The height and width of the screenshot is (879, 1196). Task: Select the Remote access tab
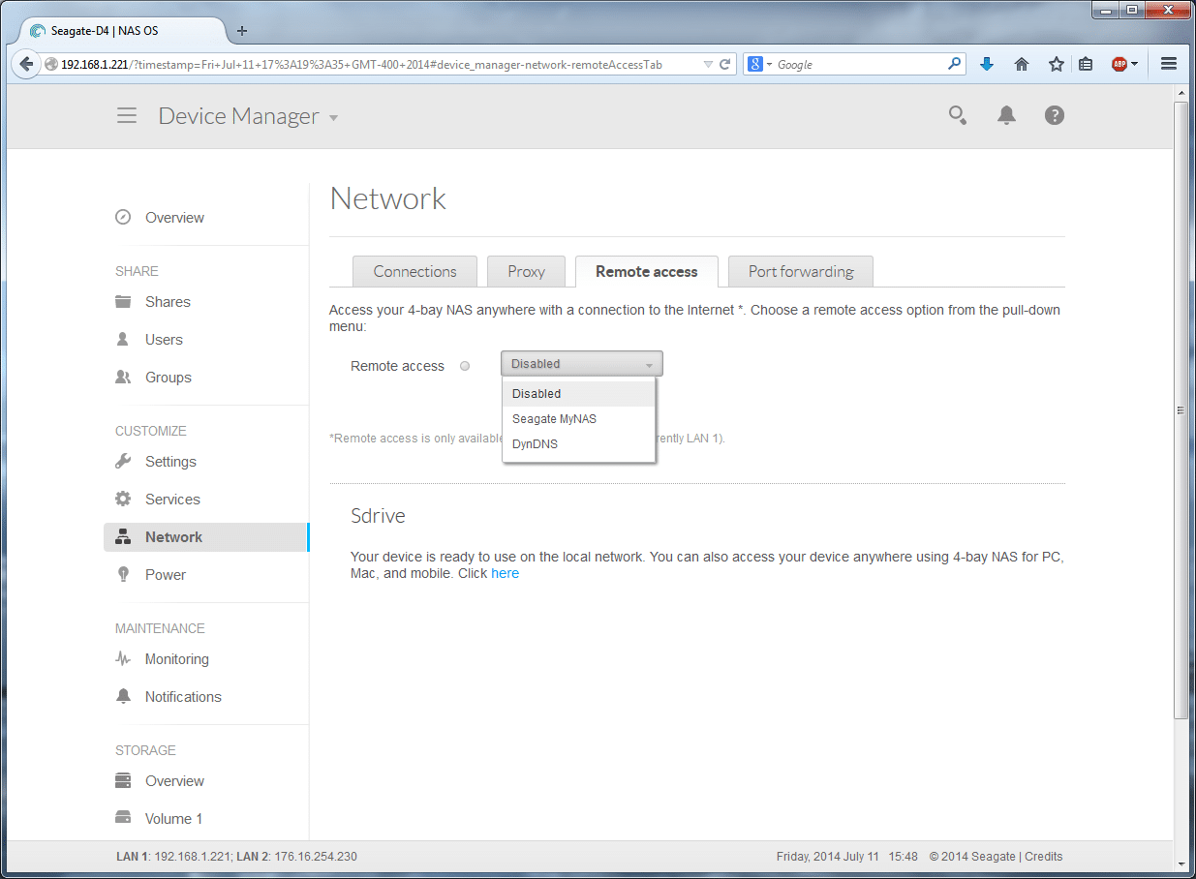pyautogui.click(x=647, y=272)
